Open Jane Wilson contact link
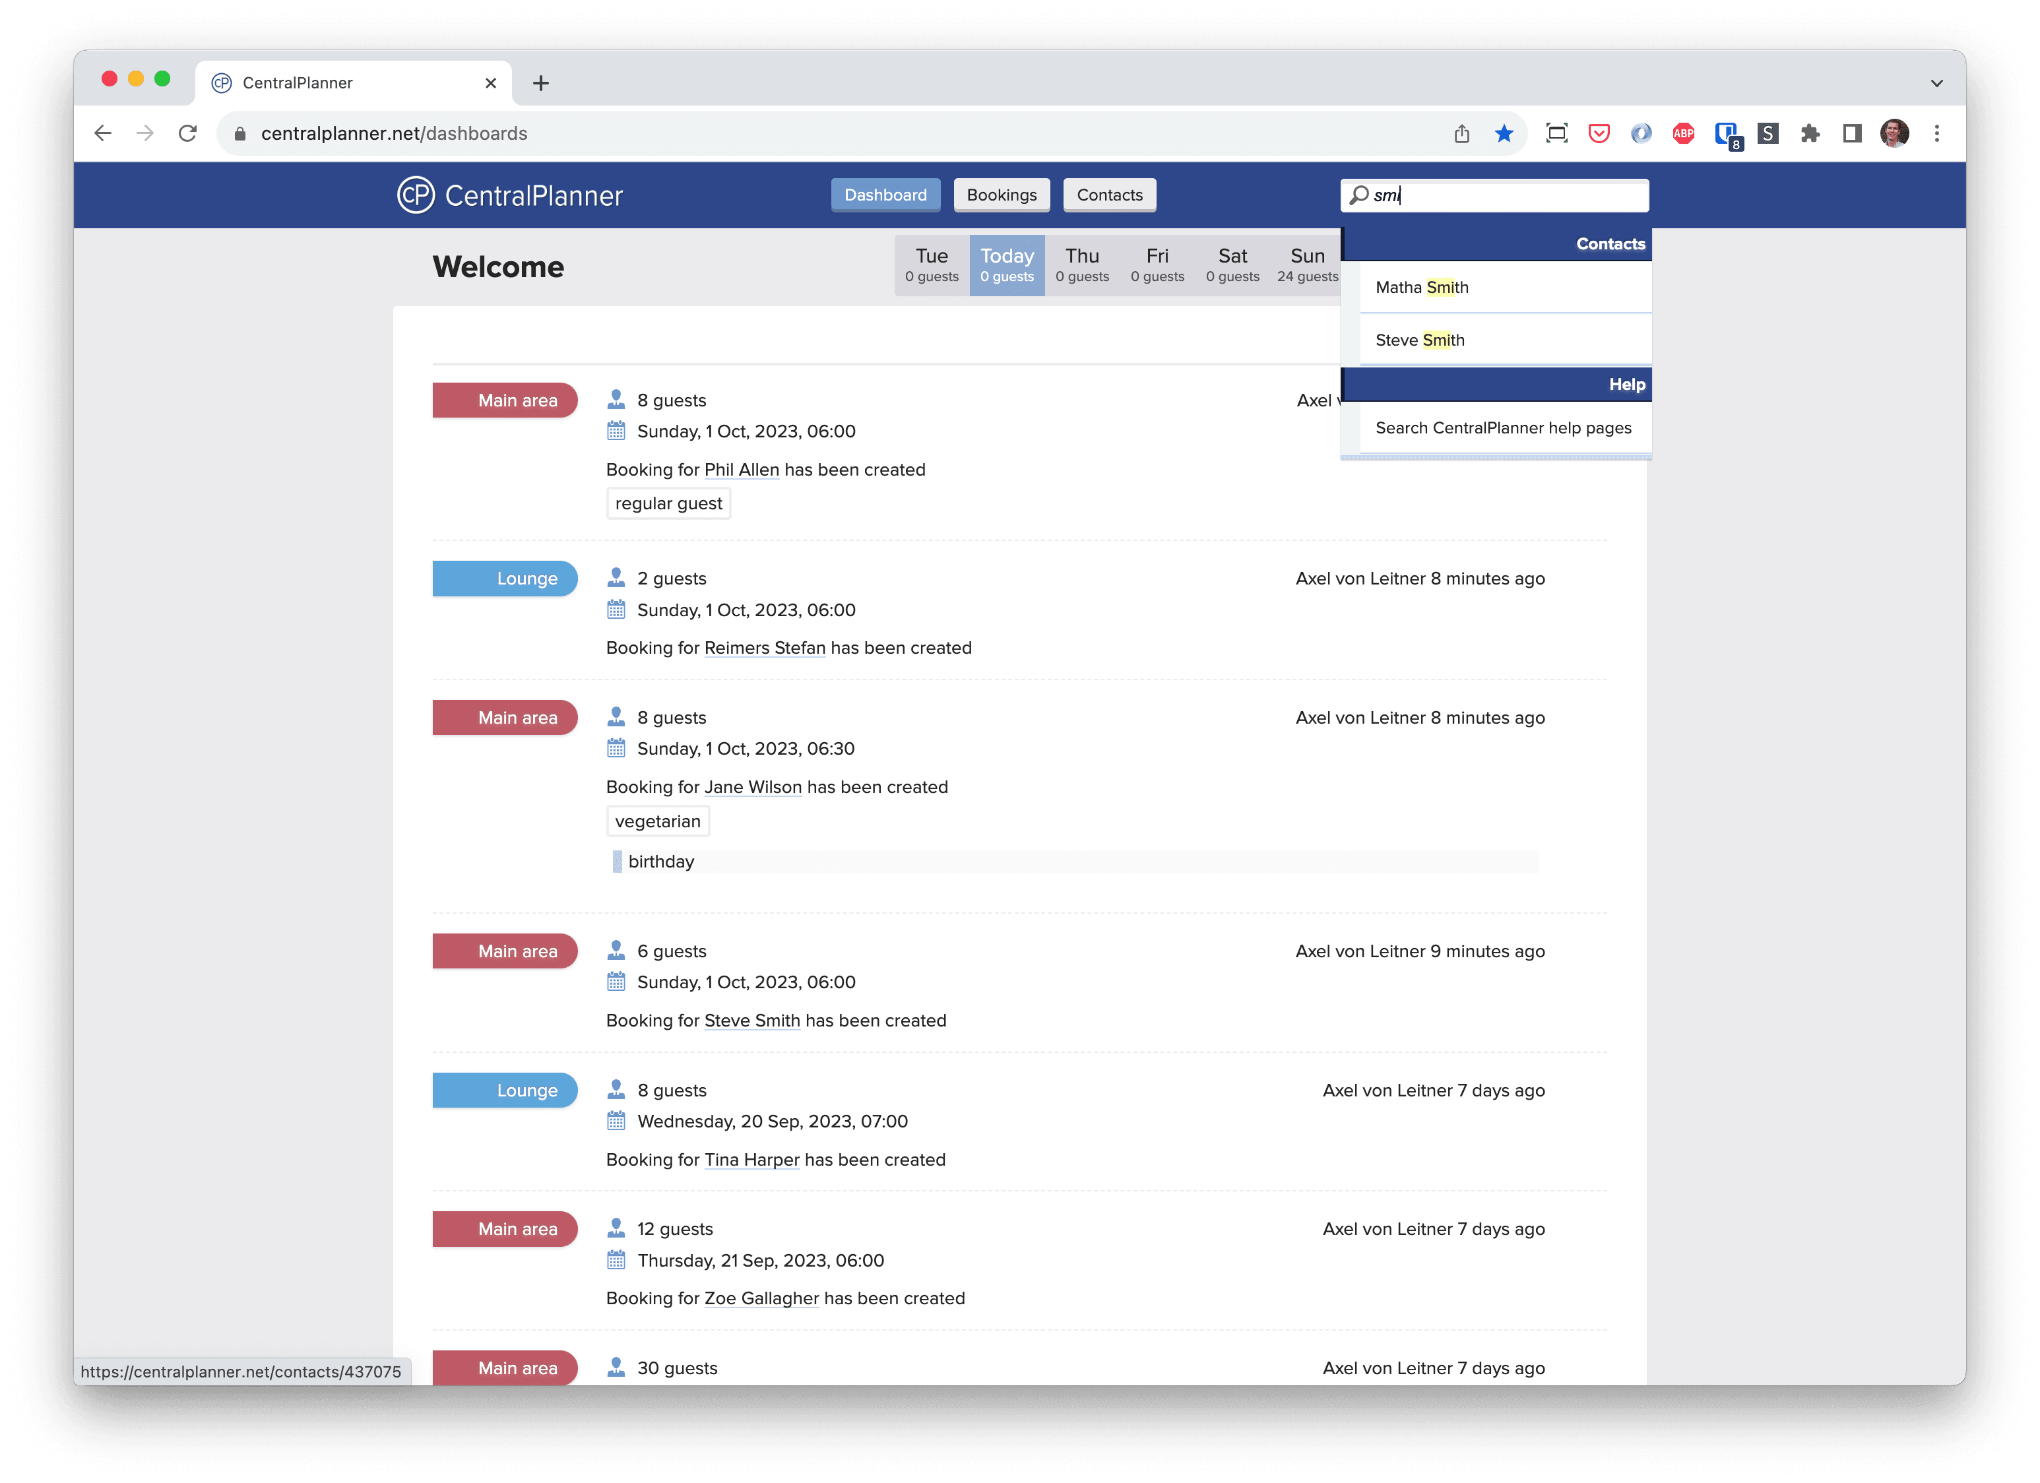The image size is (2040, 1483). click(753, 787)
